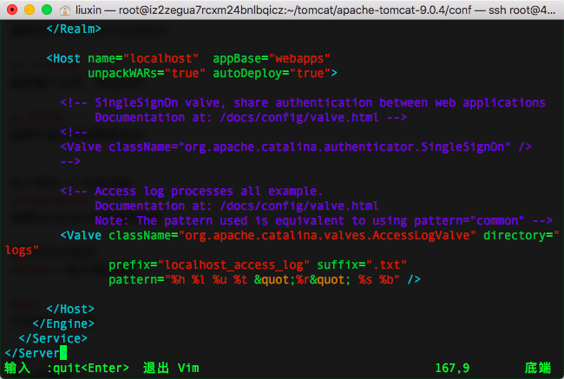Click the home folder icon in title bar

pos(67,10)
